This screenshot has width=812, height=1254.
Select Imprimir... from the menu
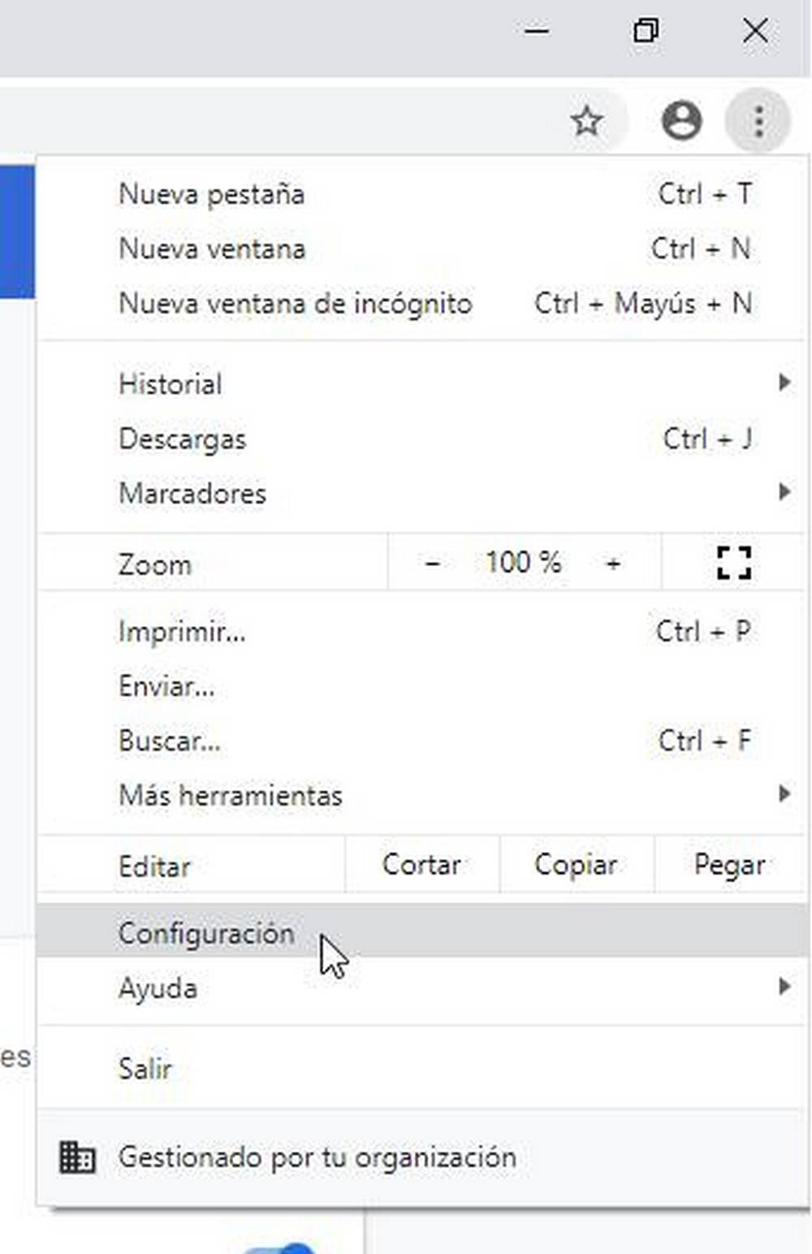[x=182, y=632]
